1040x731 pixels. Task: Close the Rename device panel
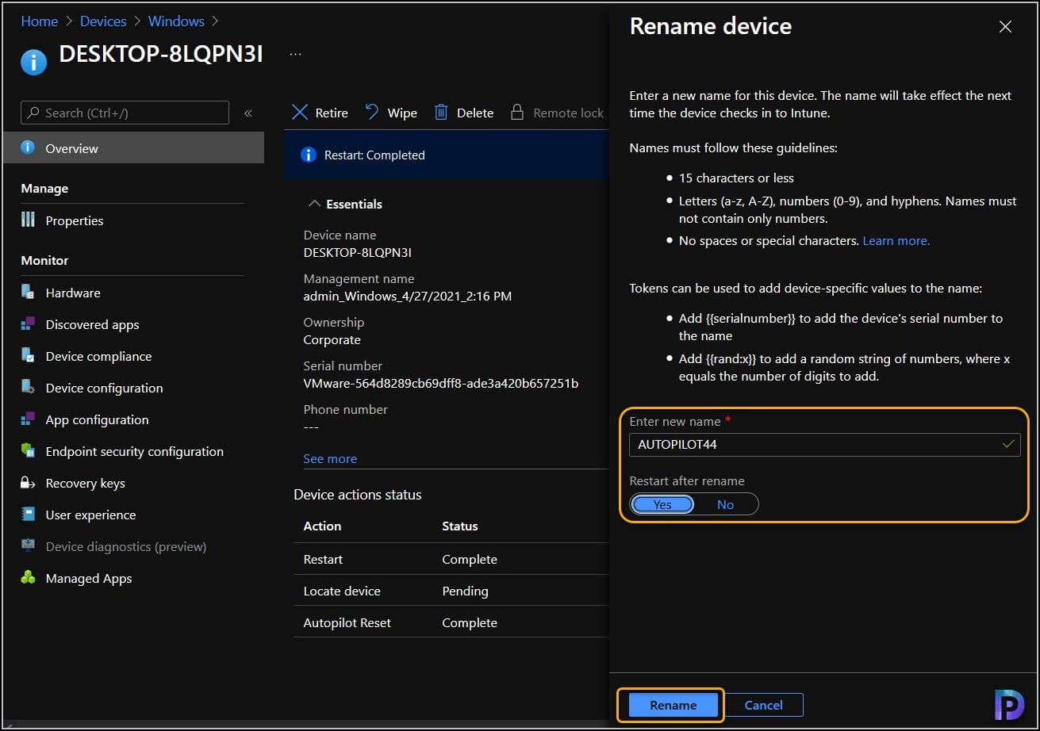click(1005, 26)
